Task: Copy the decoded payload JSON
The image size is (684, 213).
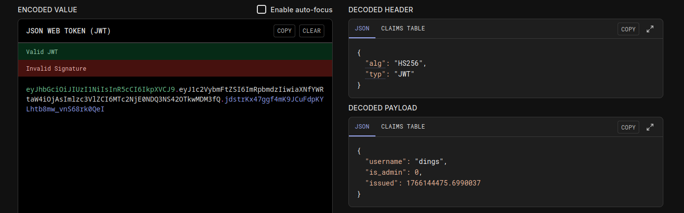Action: [628, 127]
